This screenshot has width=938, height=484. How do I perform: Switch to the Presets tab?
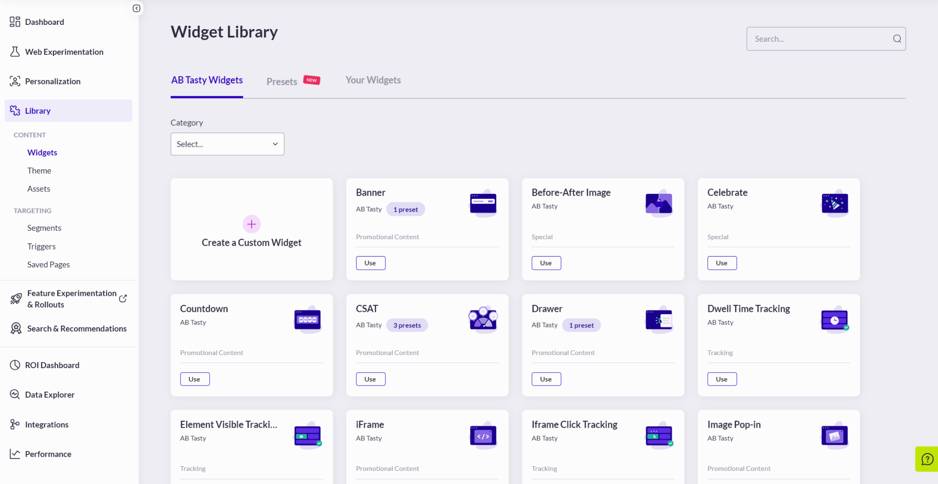[x=282, y=82]
